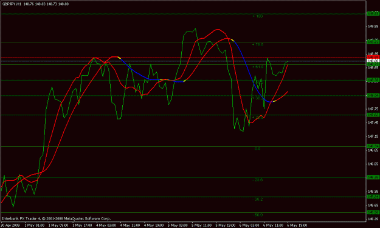Click the 148.04 green price tag
Image resolution: width=380 pixels, height=228 pixels.
[x=373, y=95]
